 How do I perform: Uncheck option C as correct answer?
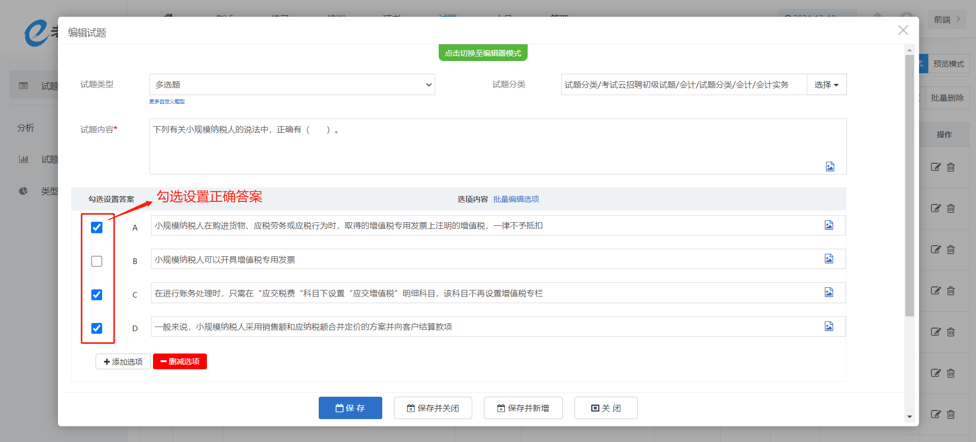coord(97,294)
